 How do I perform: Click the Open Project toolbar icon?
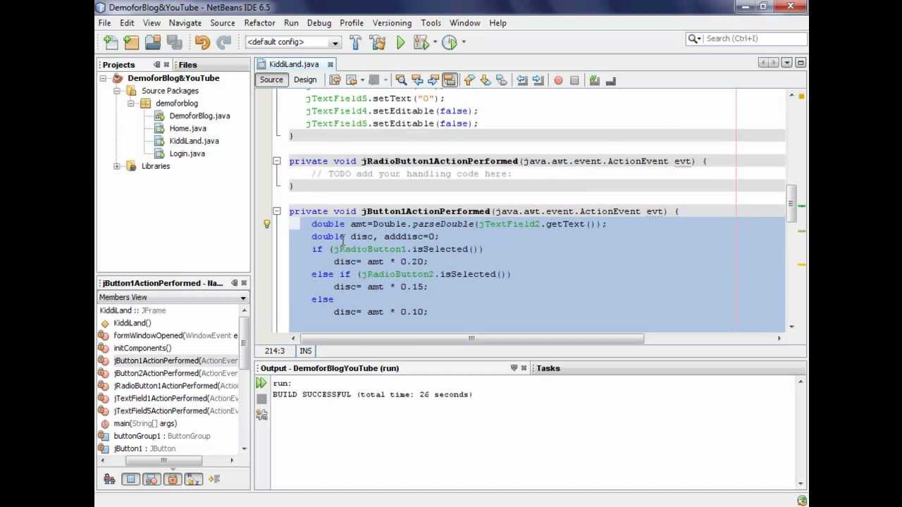[153, 42]
